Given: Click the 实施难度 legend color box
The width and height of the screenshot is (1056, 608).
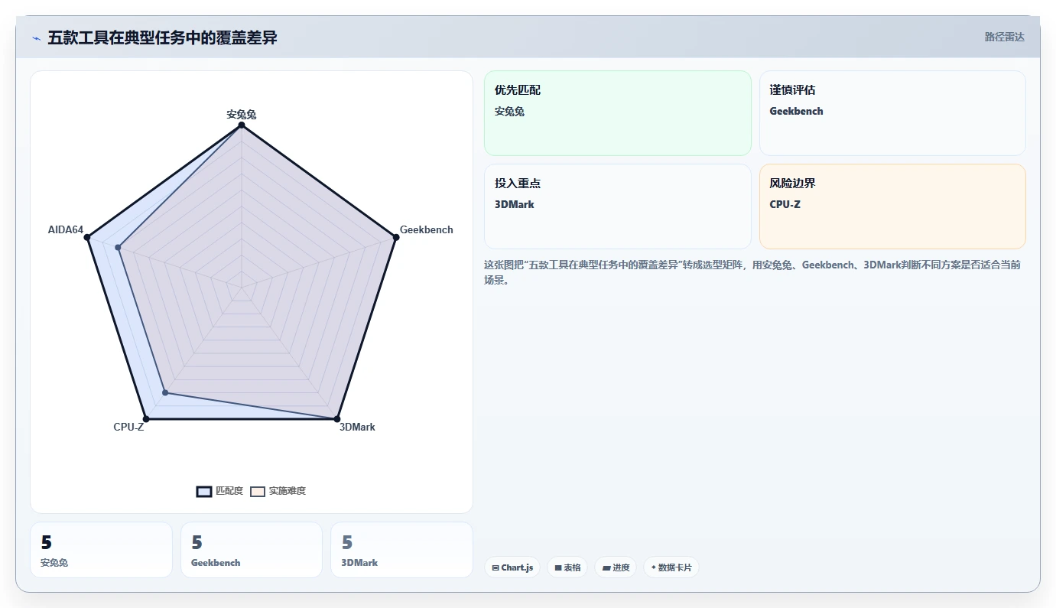Looking at the screenshot, I should pos(258,491).
